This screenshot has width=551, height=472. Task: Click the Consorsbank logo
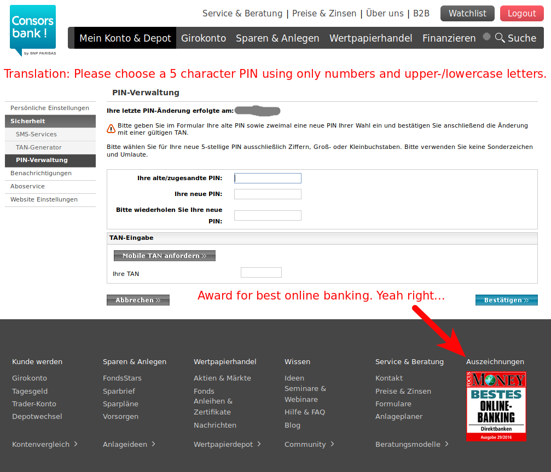[x=33, y=30]
